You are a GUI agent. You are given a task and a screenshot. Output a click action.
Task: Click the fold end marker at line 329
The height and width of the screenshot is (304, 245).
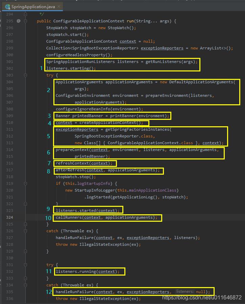(x=25, y=251)
